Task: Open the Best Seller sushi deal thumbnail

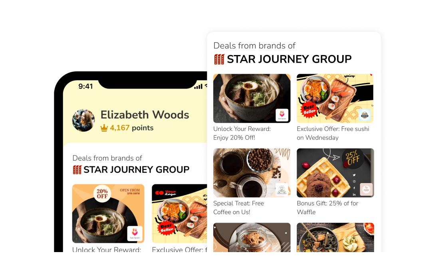Action: pos(335,99)
